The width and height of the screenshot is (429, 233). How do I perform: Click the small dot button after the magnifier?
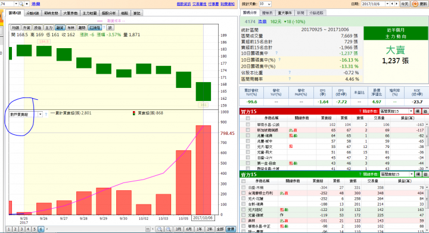pos(27,4)
